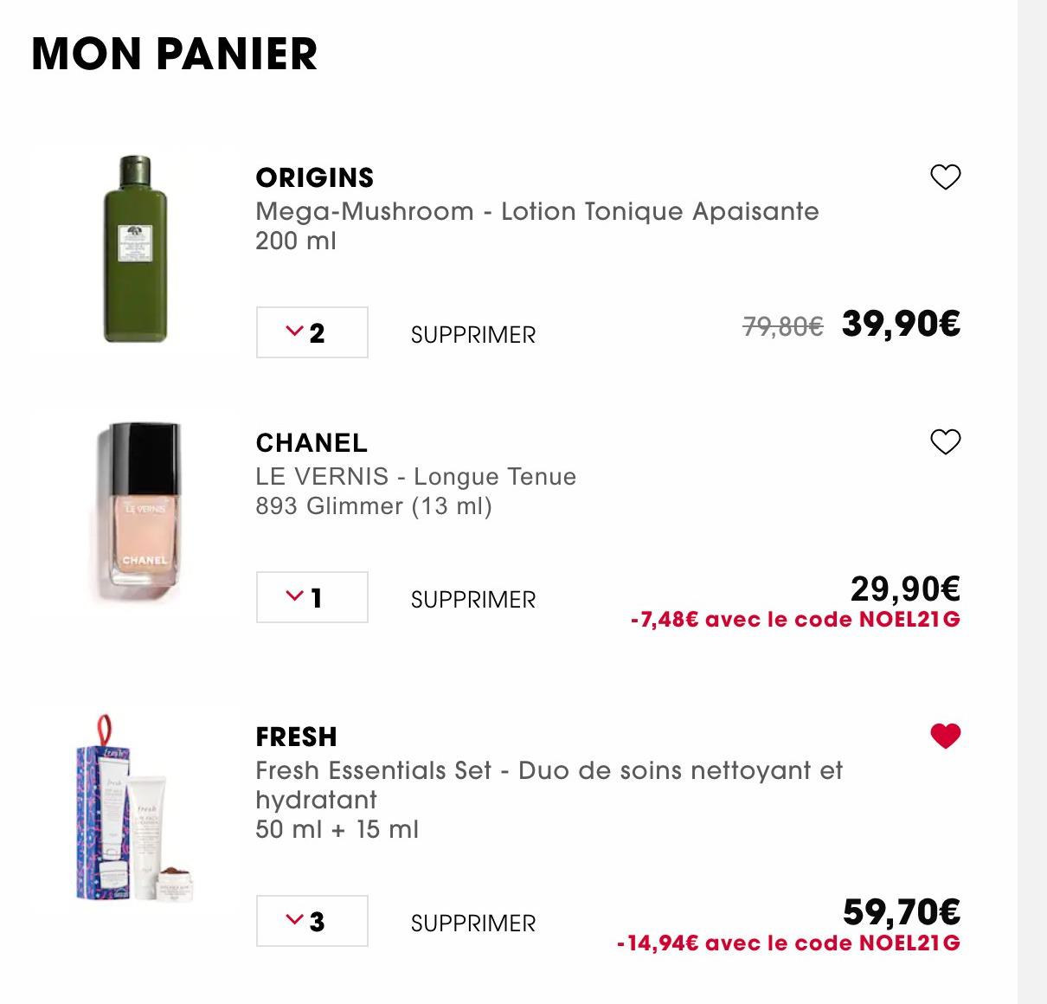Screen dimensions: 1047x1004
Task: Change quantity of Fresh Essentials Set
Action: [x=312, y=921]
